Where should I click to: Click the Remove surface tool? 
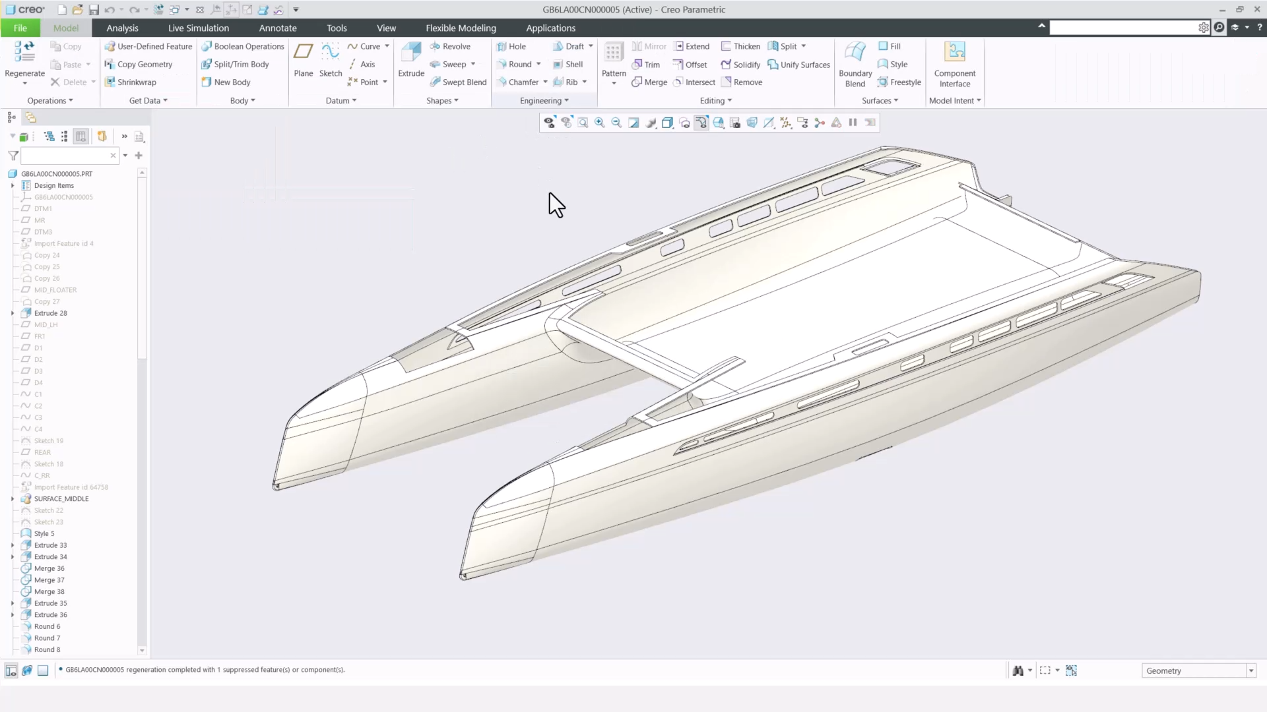[x=742, y=82]
